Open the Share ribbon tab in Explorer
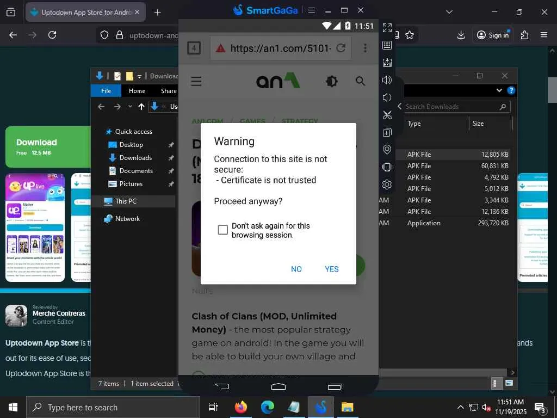557x418 pixels. tap(169, 91)
